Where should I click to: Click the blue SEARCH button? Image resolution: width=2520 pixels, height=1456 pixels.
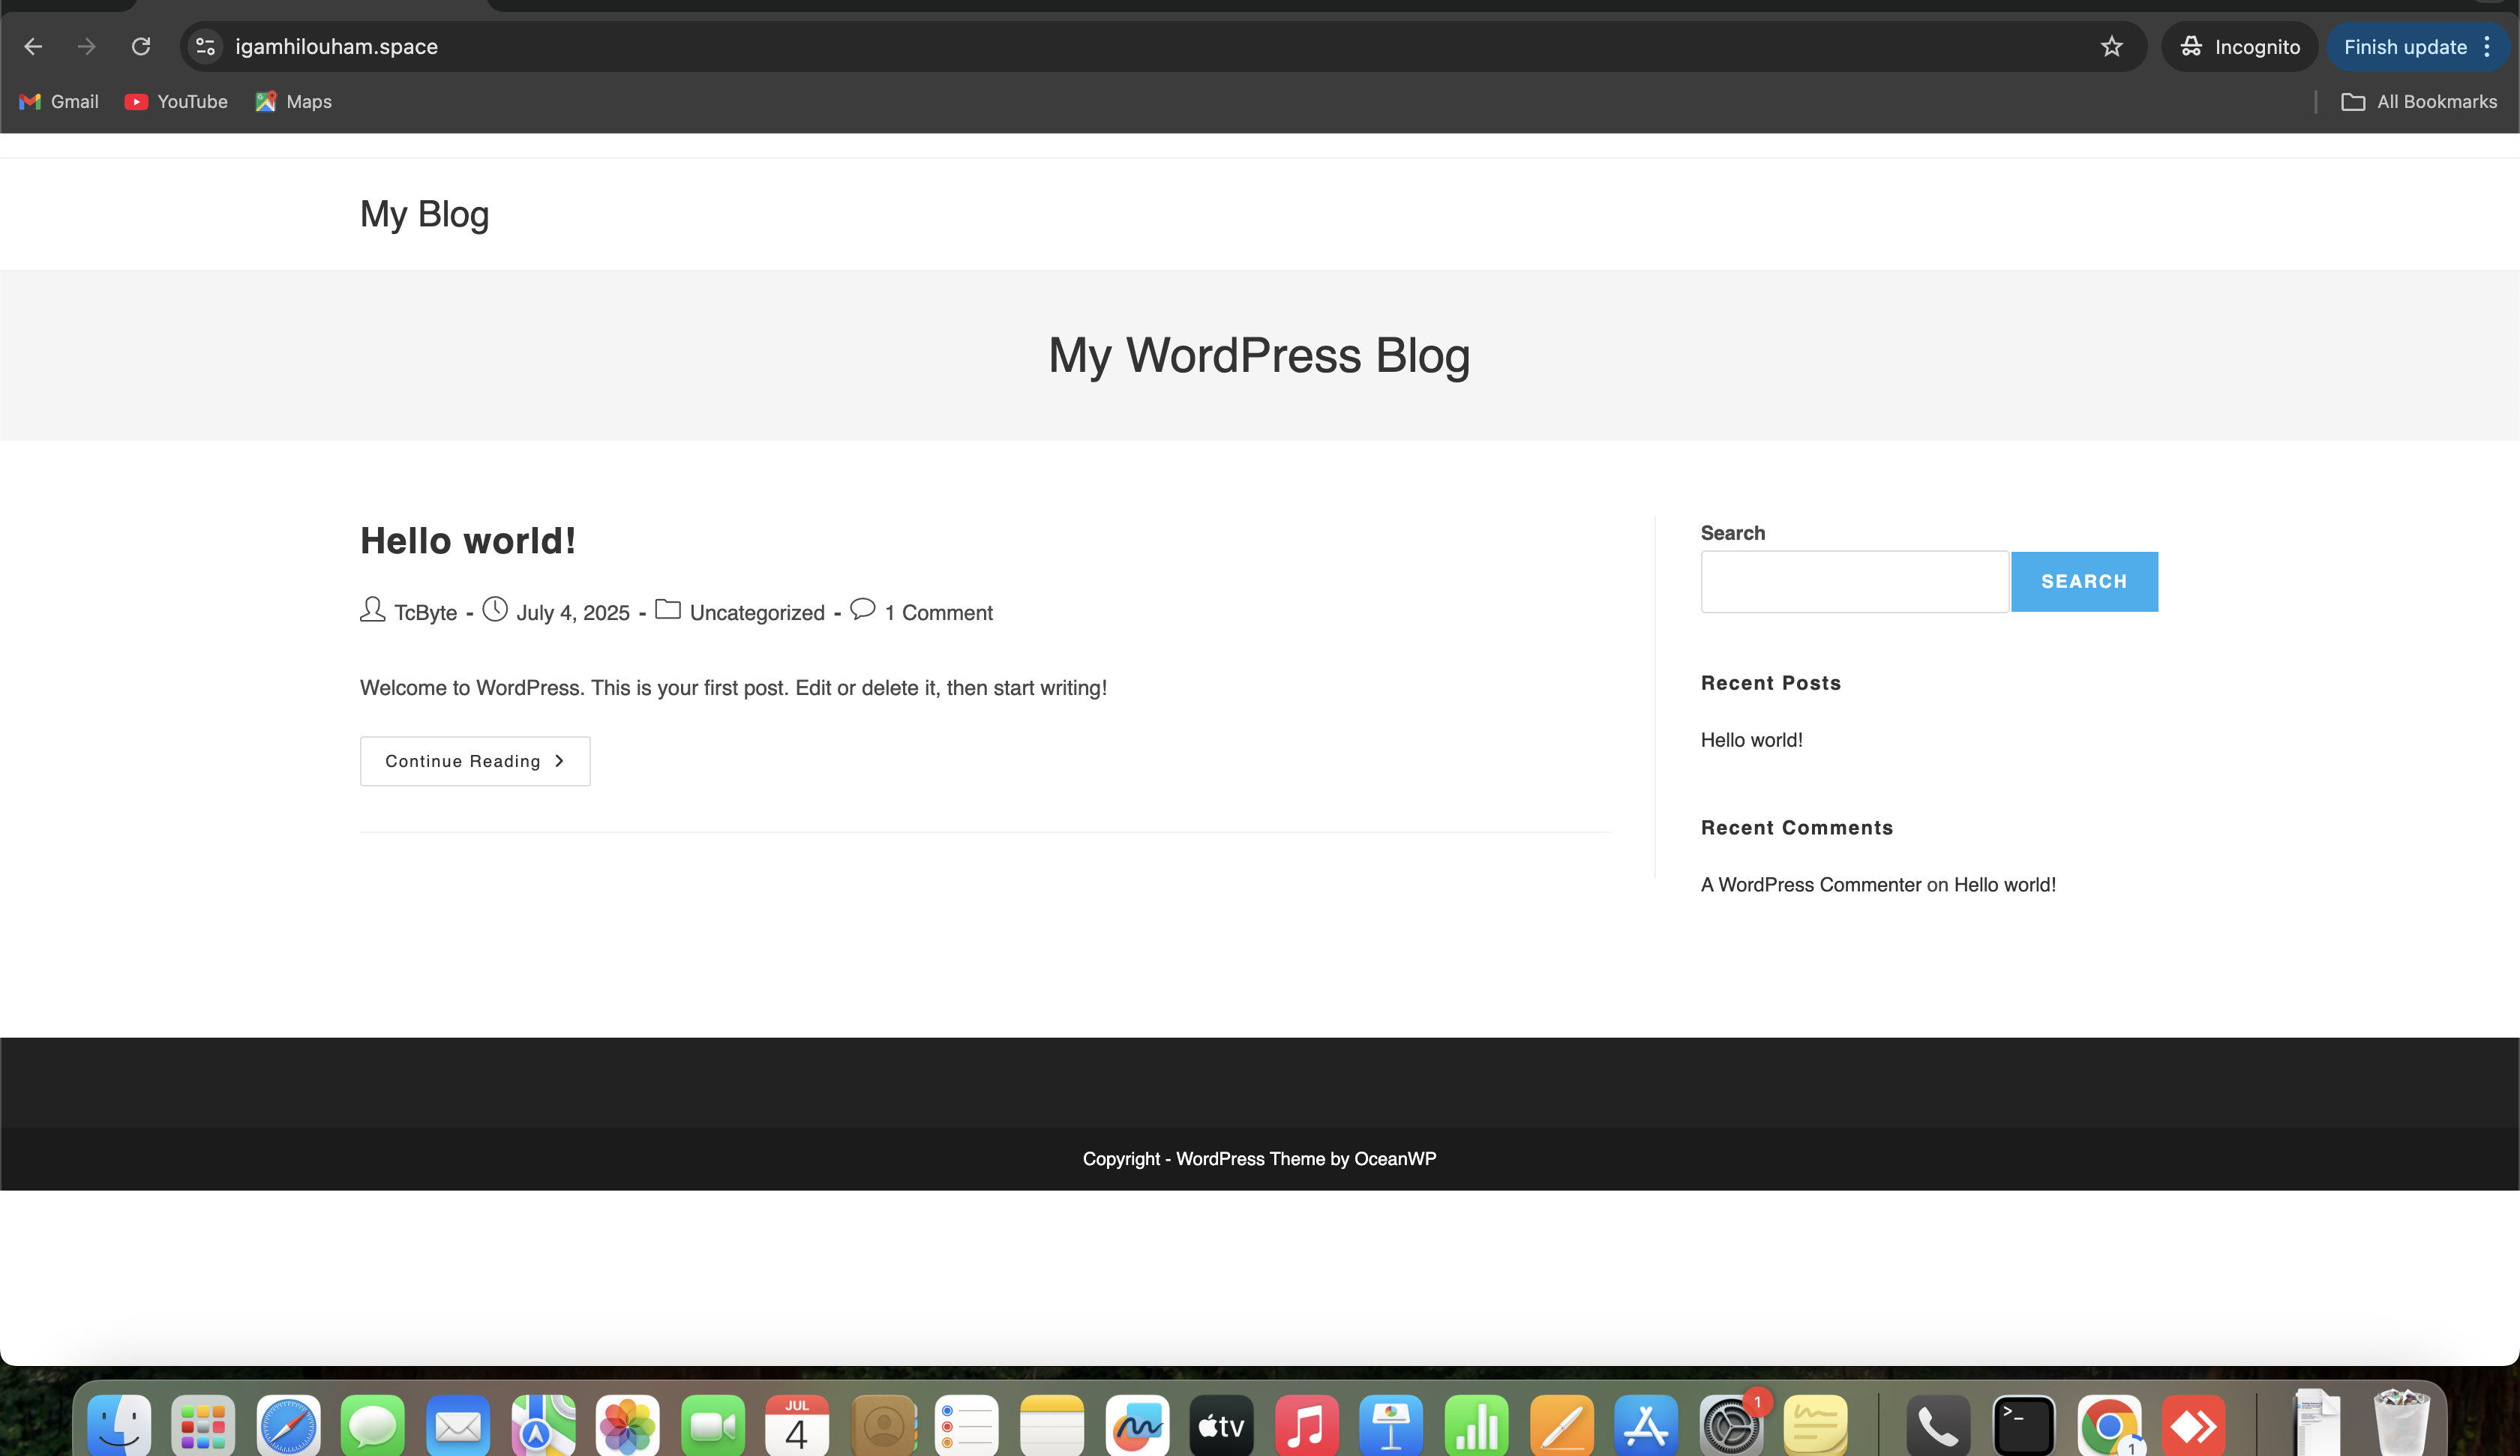click(2084, 581)
